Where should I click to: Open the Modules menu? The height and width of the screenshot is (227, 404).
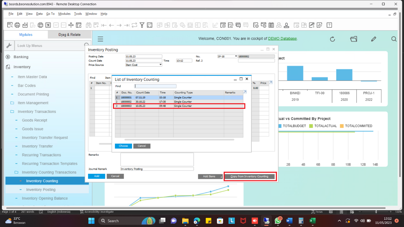tap(64, 14)
